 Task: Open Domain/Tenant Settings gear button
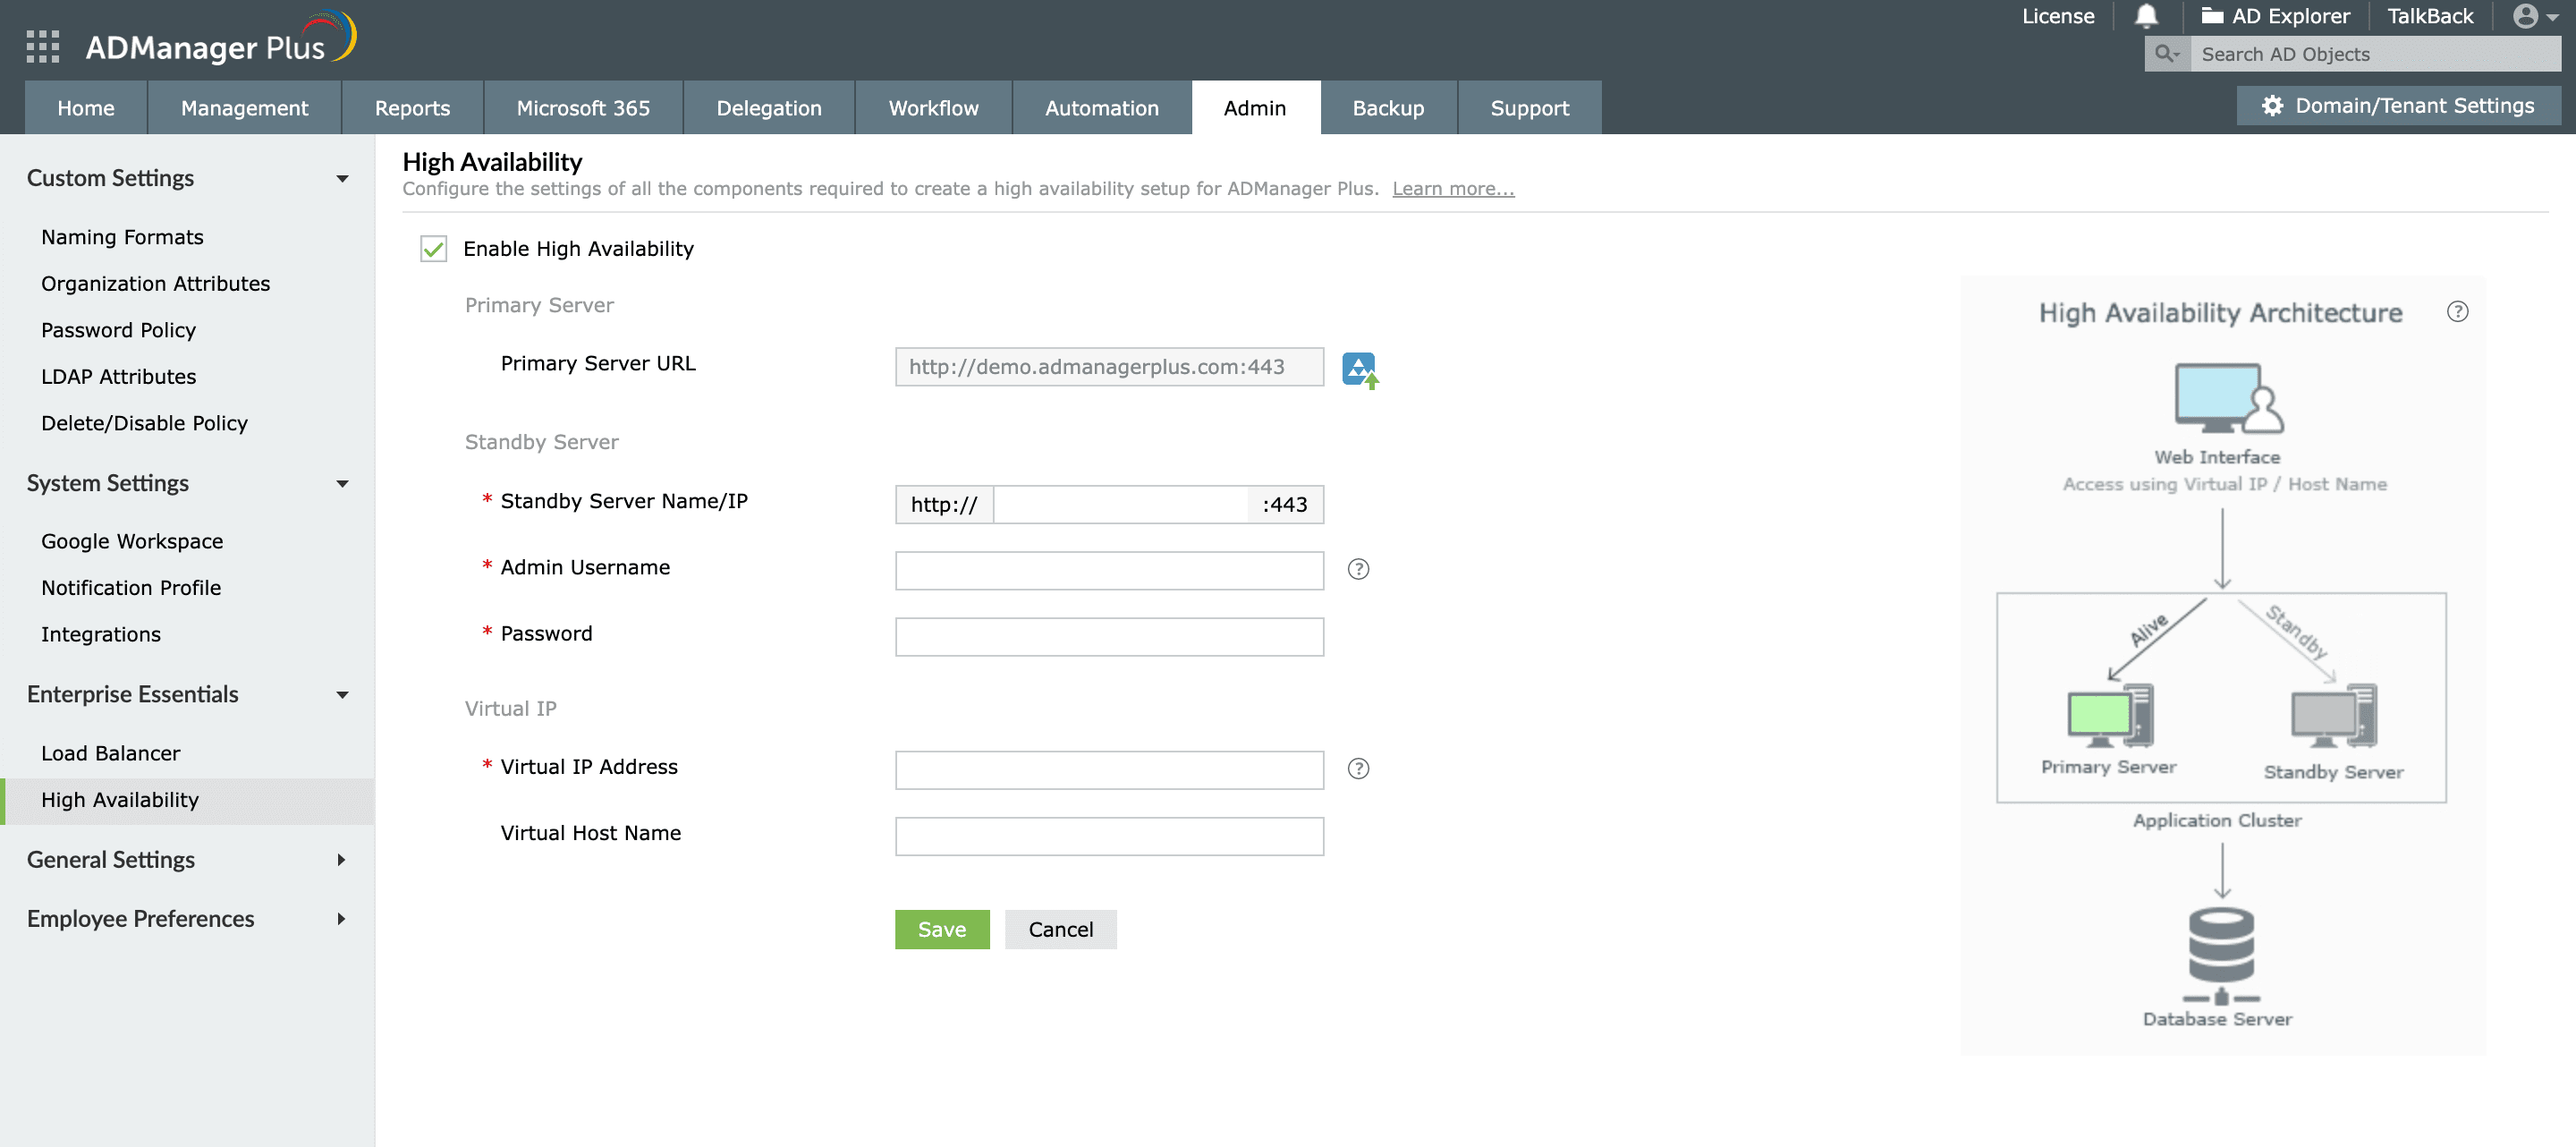click(2398, 106)
